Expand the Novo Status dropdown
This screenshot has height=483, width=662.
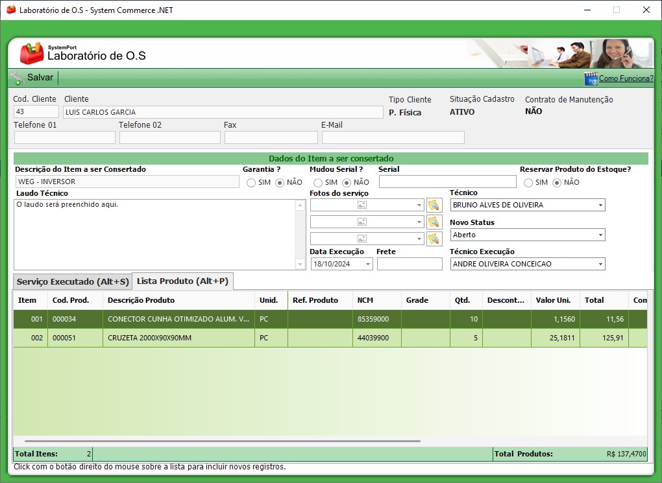(x=600, y=235)
